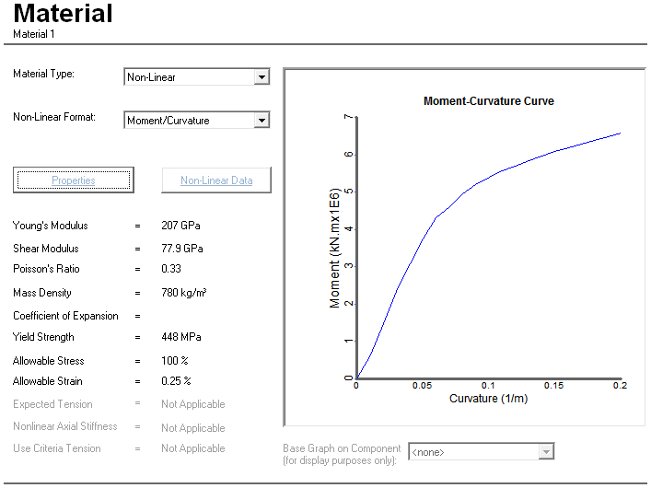Click the Material 1 subtitle text
The width and height of the screenshot is (651, 488).
(33, 34)
